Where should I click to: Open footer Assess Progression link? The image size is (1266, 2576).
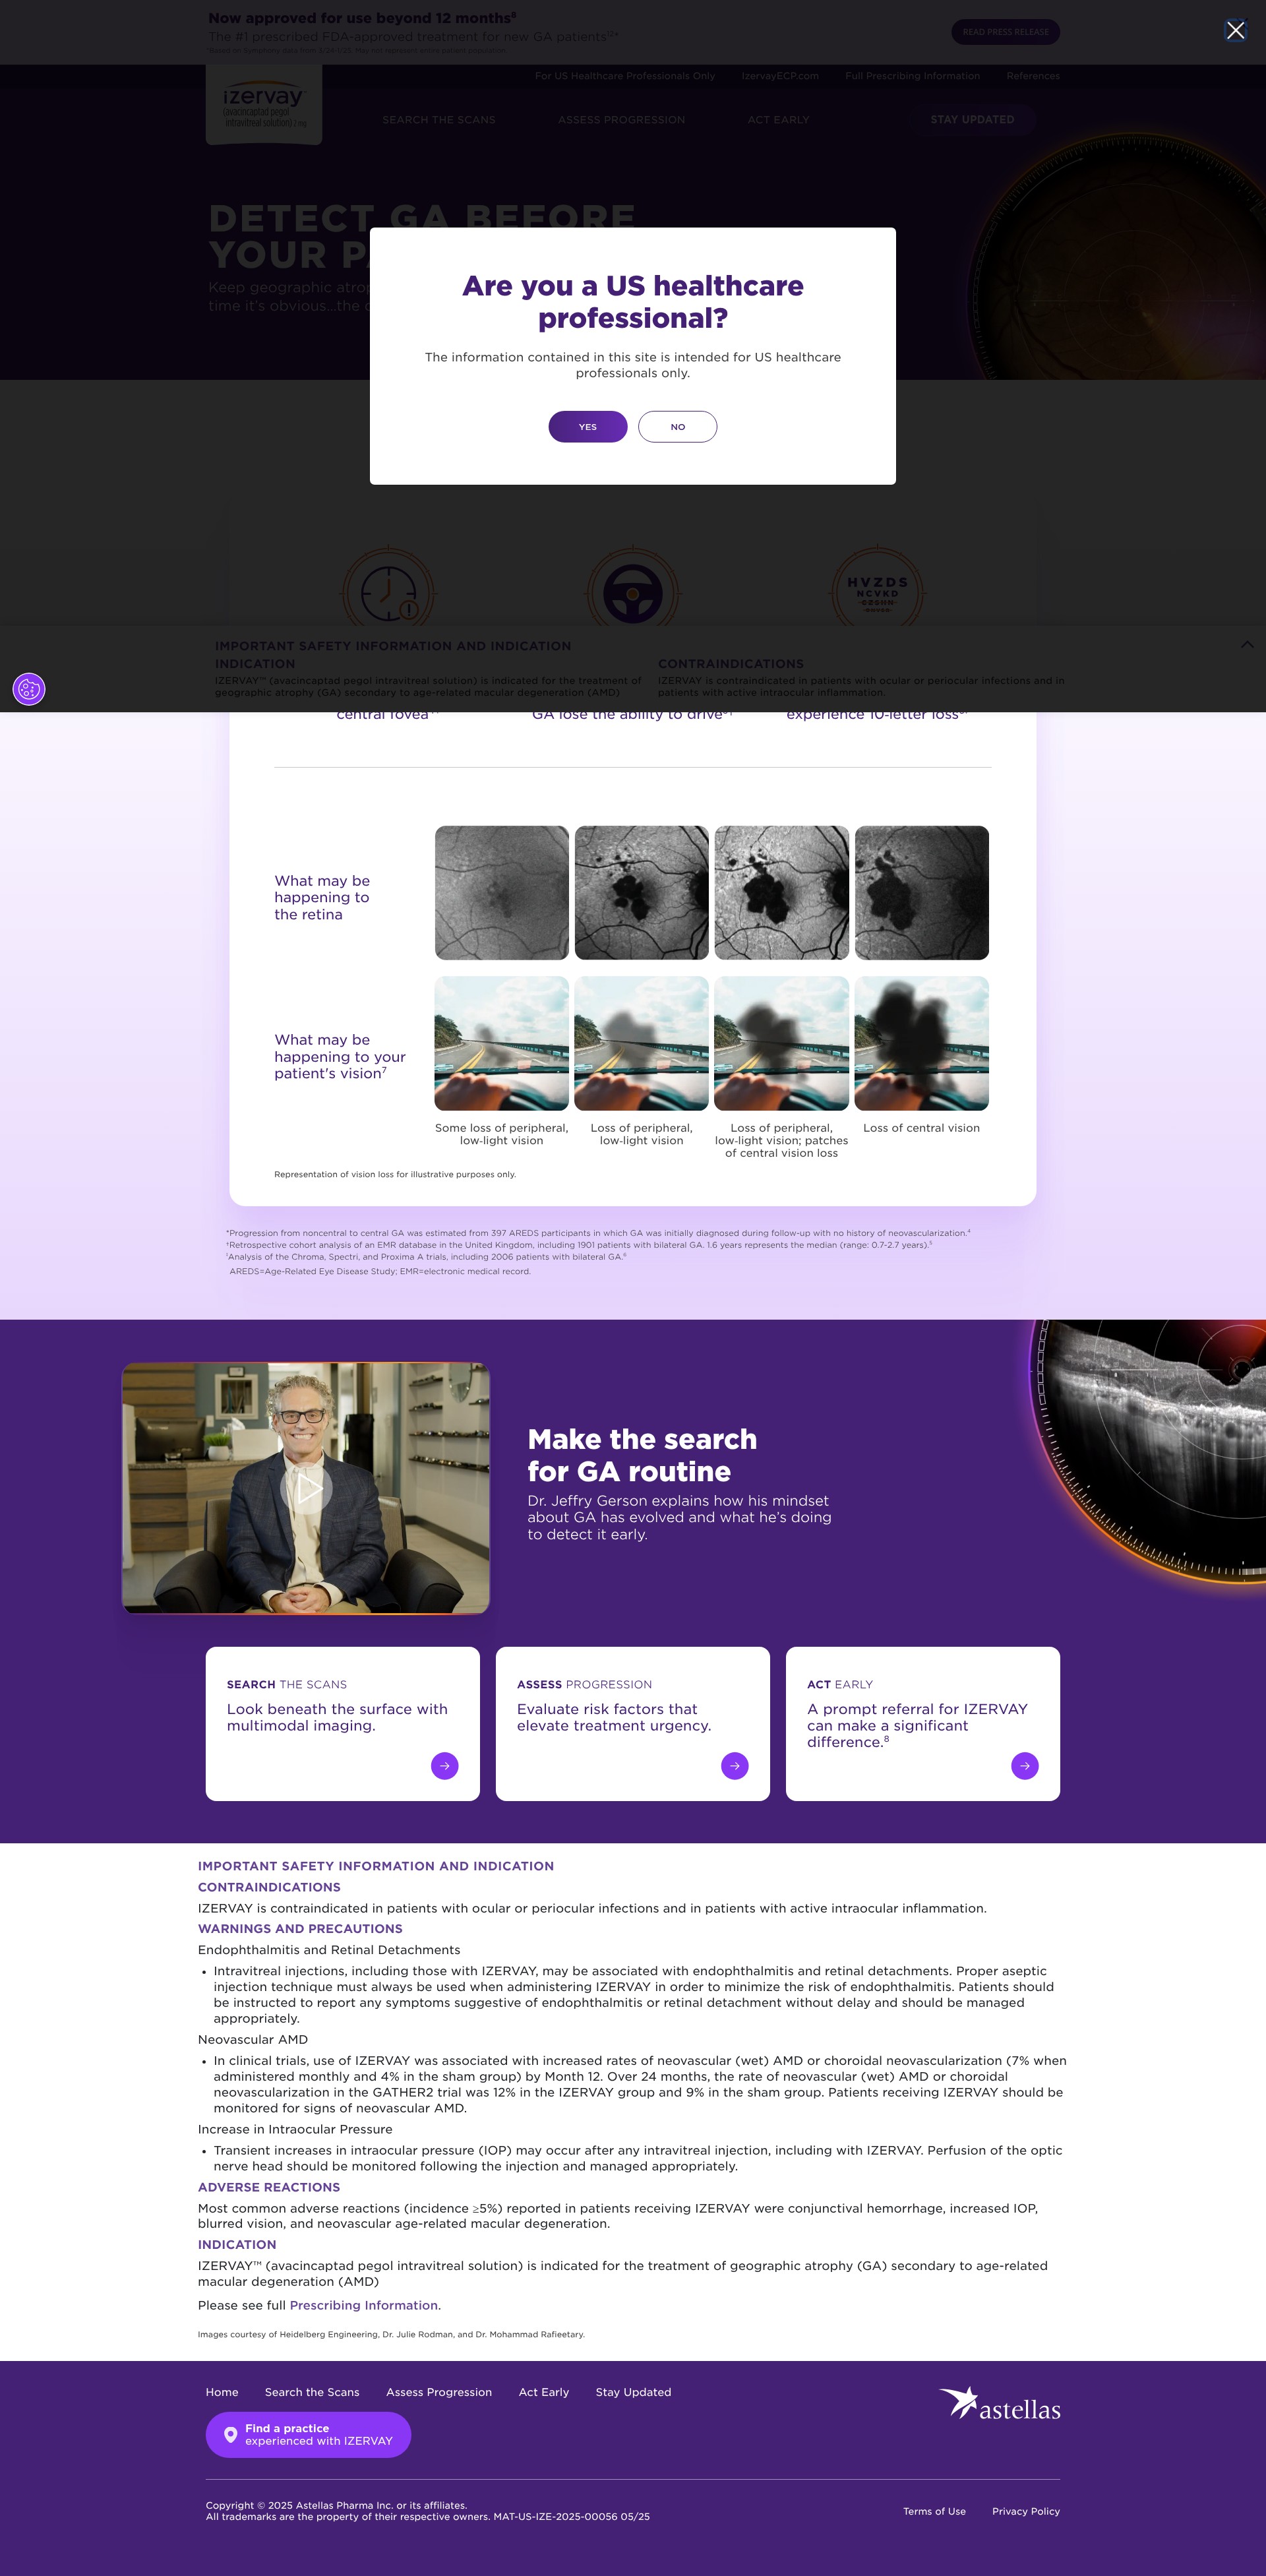click(x=439, y=2392)
